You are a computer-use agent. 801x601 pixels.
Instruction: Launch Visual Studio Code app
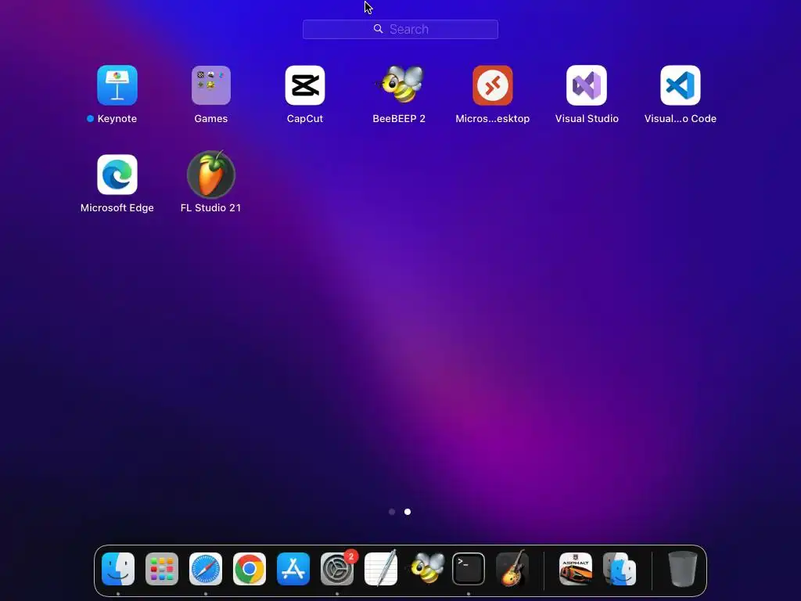click(681, 85)
